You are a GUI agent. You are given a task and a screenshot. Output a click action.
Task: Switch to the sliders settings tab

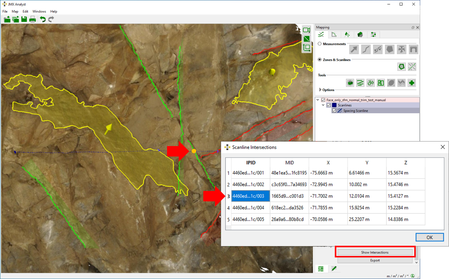tap(373, 34)
